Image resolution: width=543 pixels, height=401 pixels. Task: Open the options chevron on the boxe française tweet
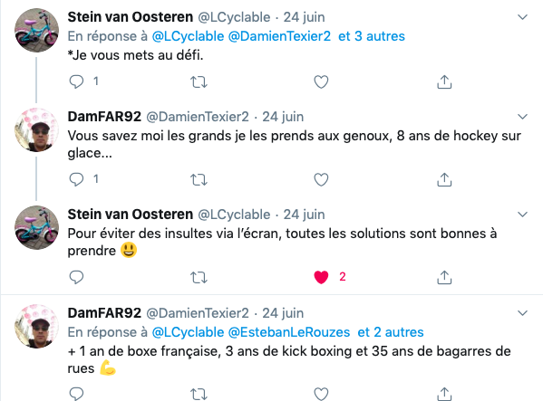coord(522,313)
